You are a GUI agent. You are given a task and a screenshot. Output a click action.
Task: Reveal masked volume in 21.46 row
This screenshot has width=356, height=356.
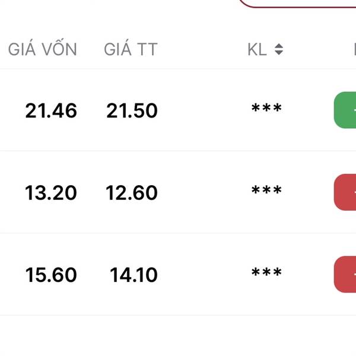pyautogui.click(x=266, y=107)
